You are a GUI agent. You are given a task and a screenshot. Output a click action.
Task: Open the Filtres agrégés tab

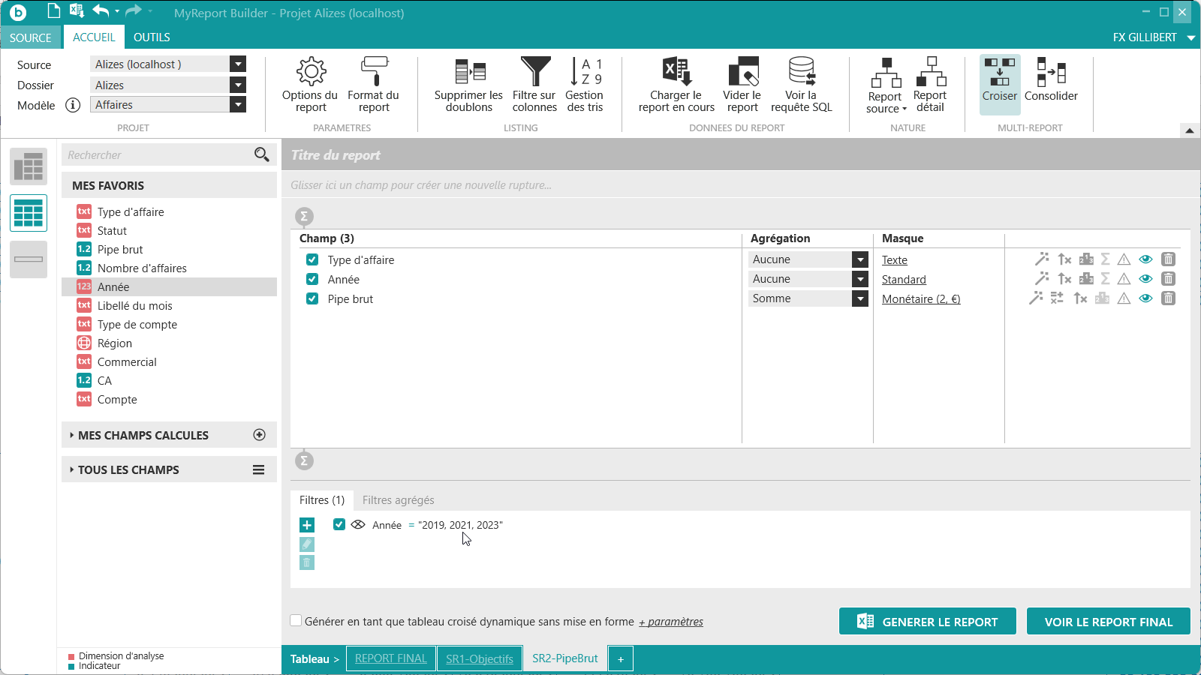[x=398, y=500]
